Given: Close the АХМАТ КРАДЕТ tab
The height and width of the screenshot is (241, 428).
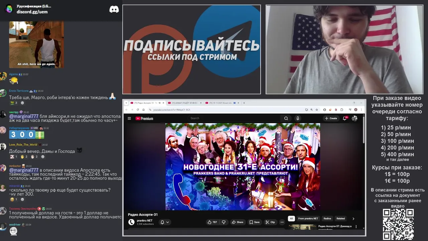Looking at the screenshot, I should click(201, 103).
